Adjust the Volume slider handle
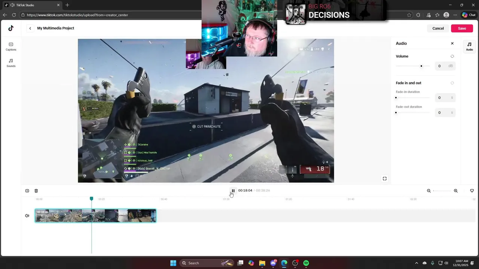 [421, 66]
